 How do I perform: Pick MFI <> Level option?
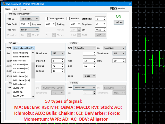pyautogui.click(x=22, y=84)
